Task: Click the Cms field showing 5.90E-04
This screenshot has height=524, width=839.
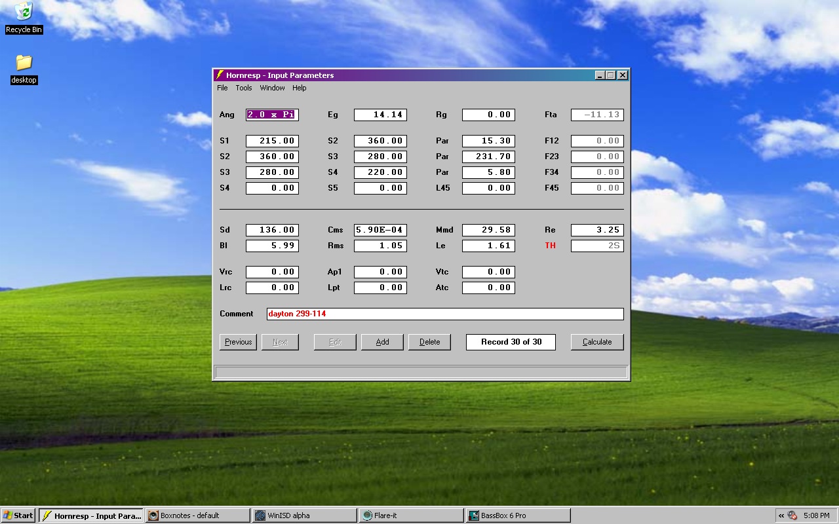Action: click(380, 230)
